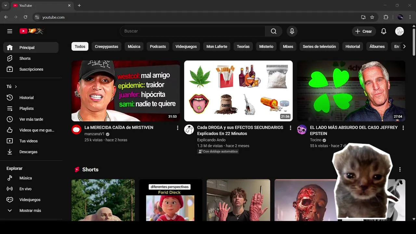Screen dimensions: 416x234
Task: Open options for Cada DROGA video
Action: (290, 128)
